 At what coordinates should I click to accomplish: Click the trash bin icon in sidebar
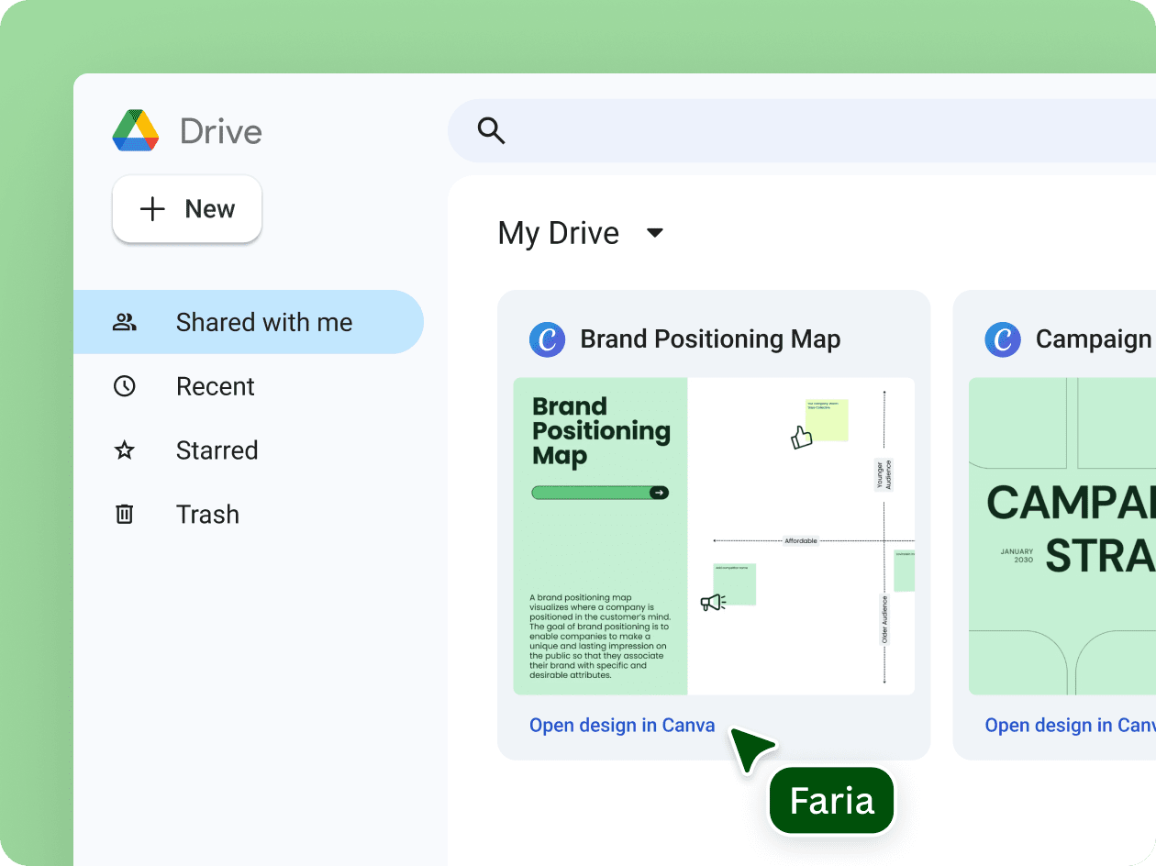click(124, 515)
